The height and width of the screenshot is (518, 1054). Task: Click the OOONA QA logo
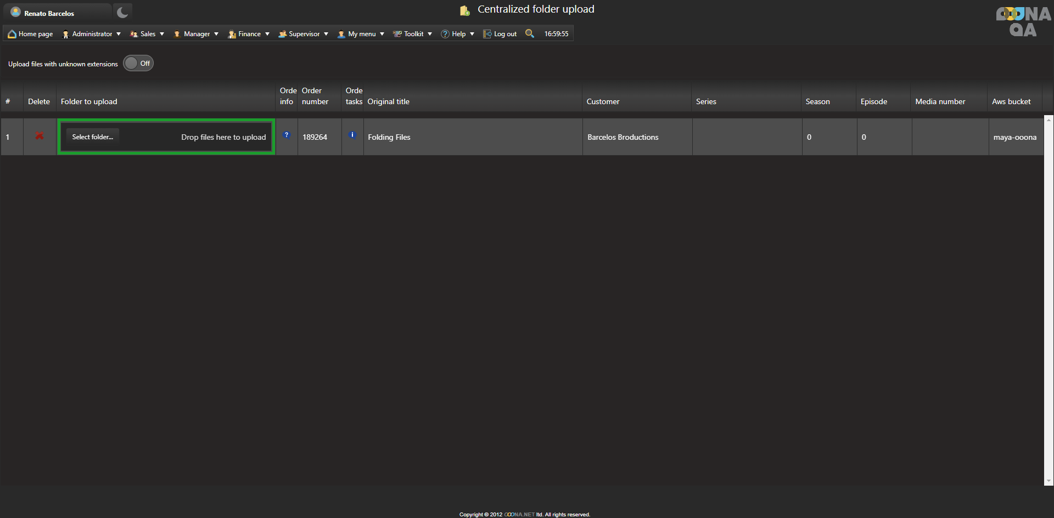(1023, 22)
